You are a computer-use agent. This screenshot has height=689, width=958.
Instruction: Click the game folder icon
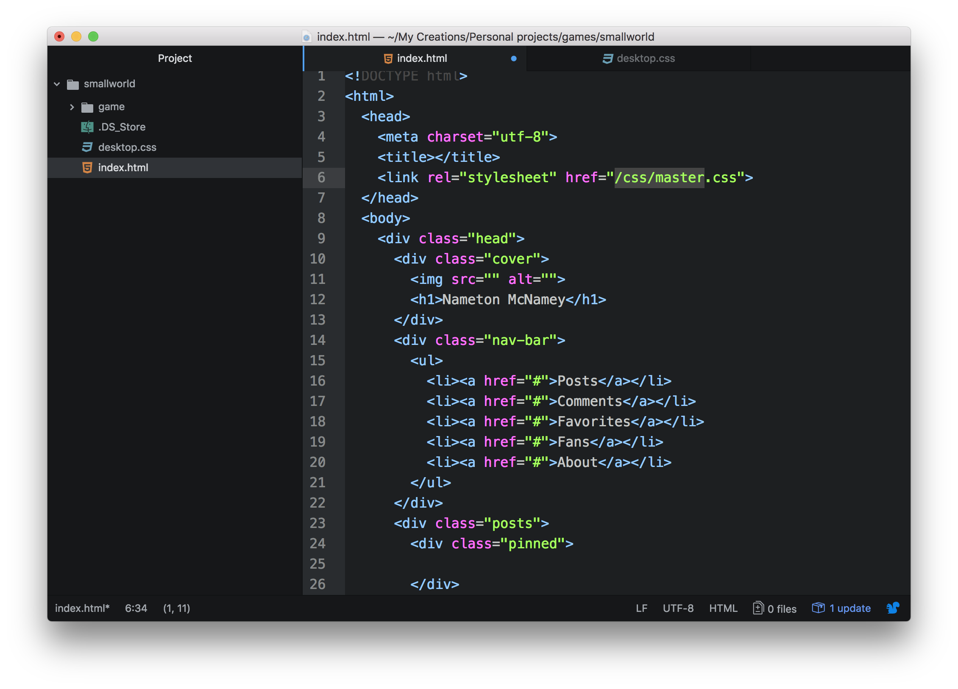point(87,107)
